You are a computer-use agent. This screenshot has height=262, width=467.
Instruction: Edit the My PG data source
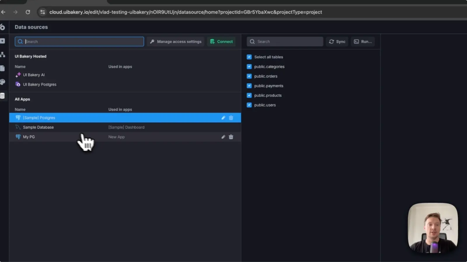223,137
